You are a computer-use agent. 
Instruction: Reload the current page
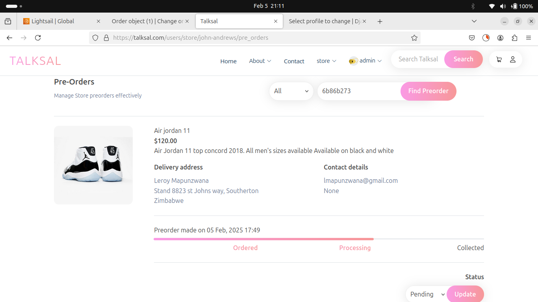tap(38, 38)
